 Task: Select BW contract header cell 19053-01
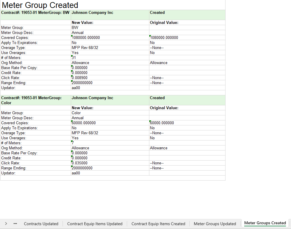point(36,15)
